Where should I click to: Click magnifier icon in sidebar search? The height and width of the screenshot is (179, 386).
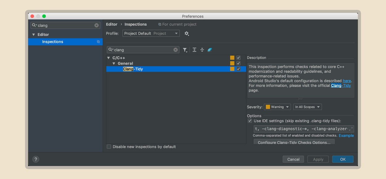coord(34,25)
